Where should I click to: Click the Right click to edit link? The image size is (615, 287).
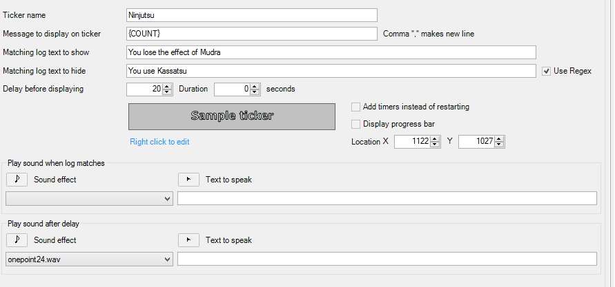(159, 142)
